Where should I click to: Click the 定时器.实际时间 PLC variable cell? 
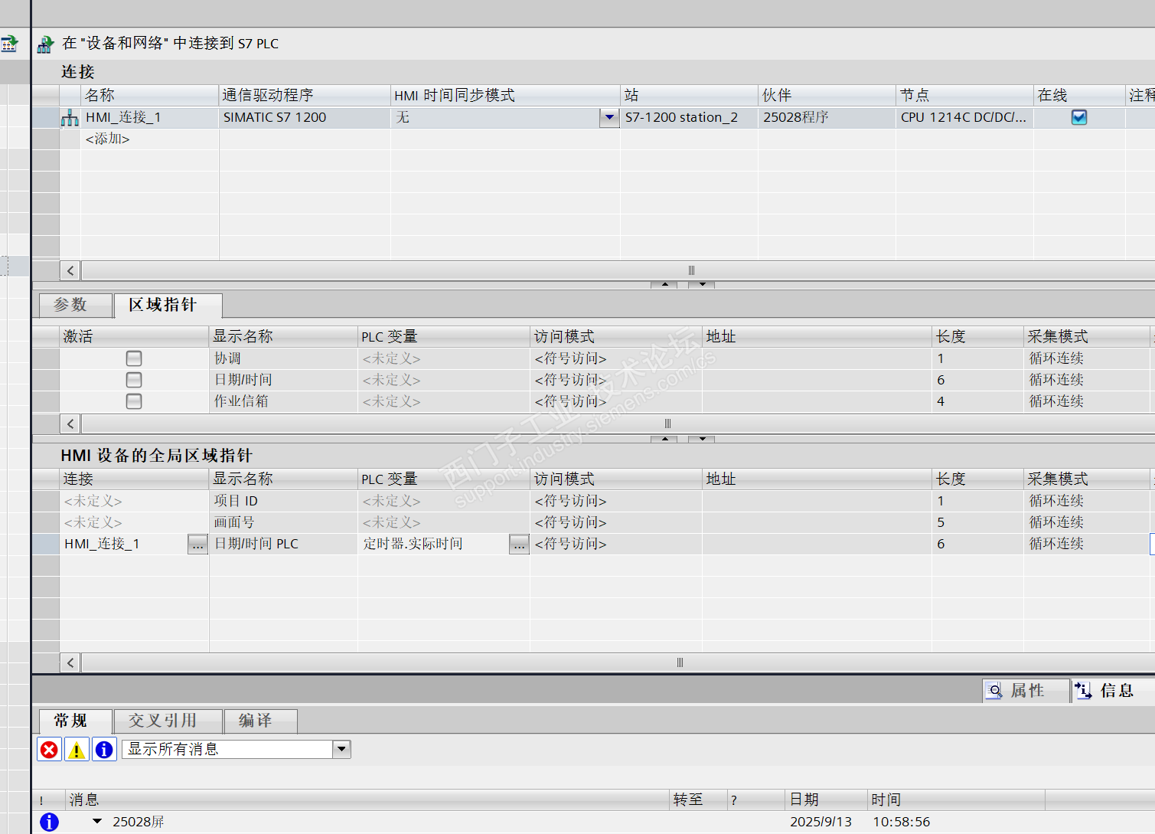(433, 544)
